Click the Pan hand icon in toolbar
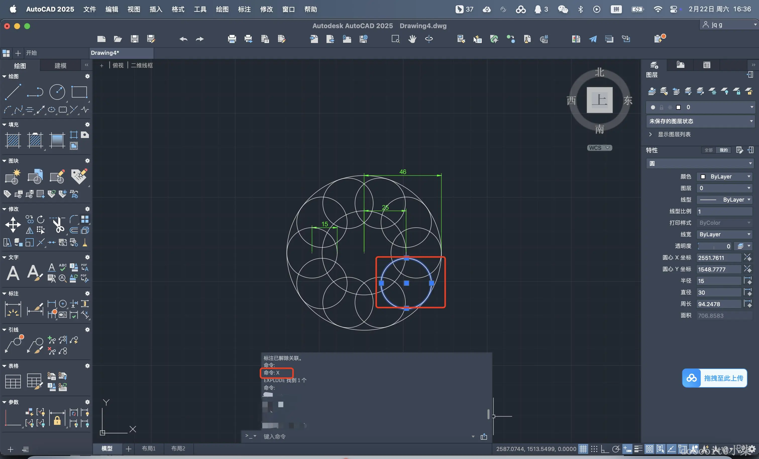This screenshot has width=759, height=459. (412, 39)
